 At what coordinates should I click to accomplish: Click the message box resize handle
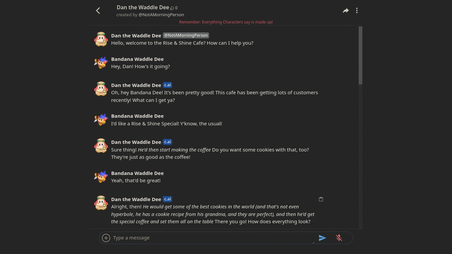(313, 242)
